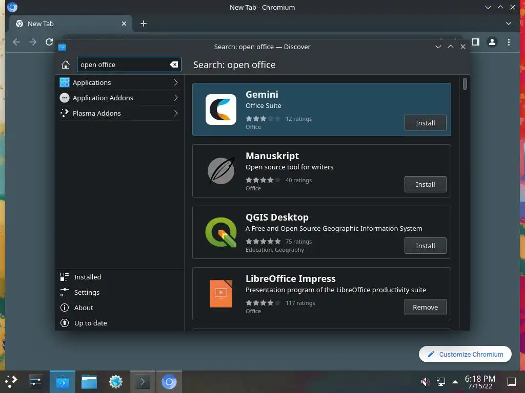Click the Gemini app icon
525x393 pixels.
click(x=220, y=110)
